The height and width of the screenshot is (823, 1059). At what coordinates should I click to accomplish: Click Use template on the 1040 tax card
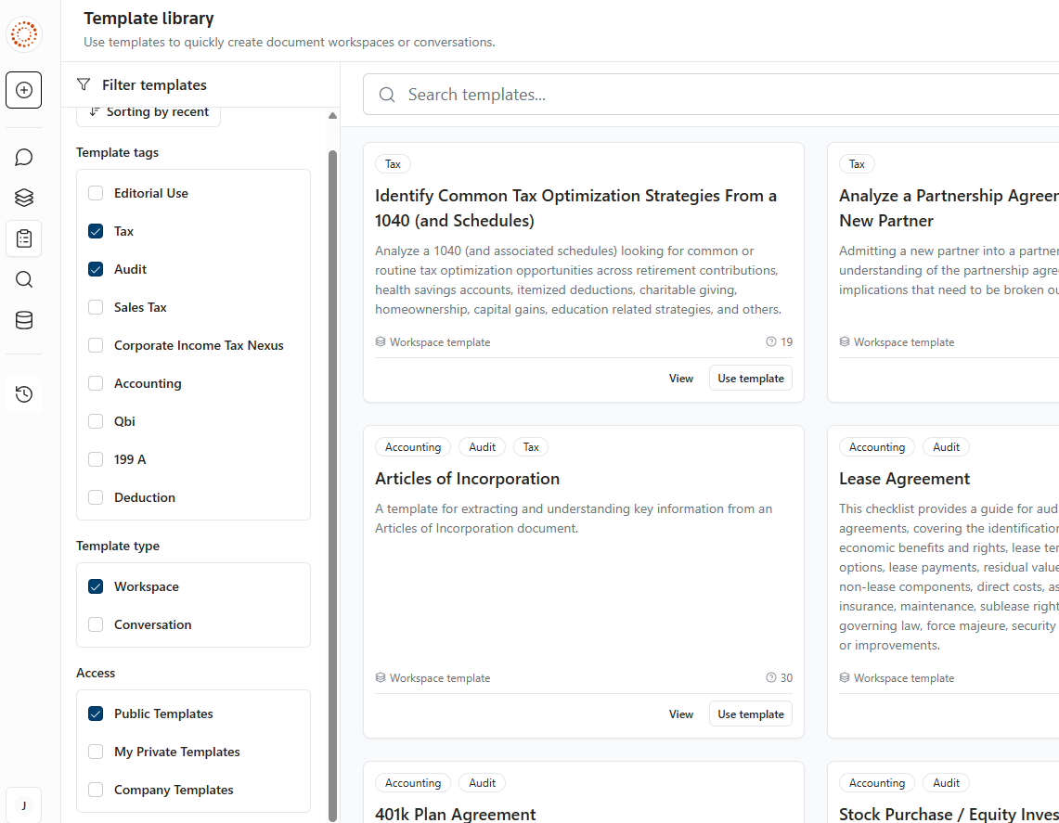750,379
